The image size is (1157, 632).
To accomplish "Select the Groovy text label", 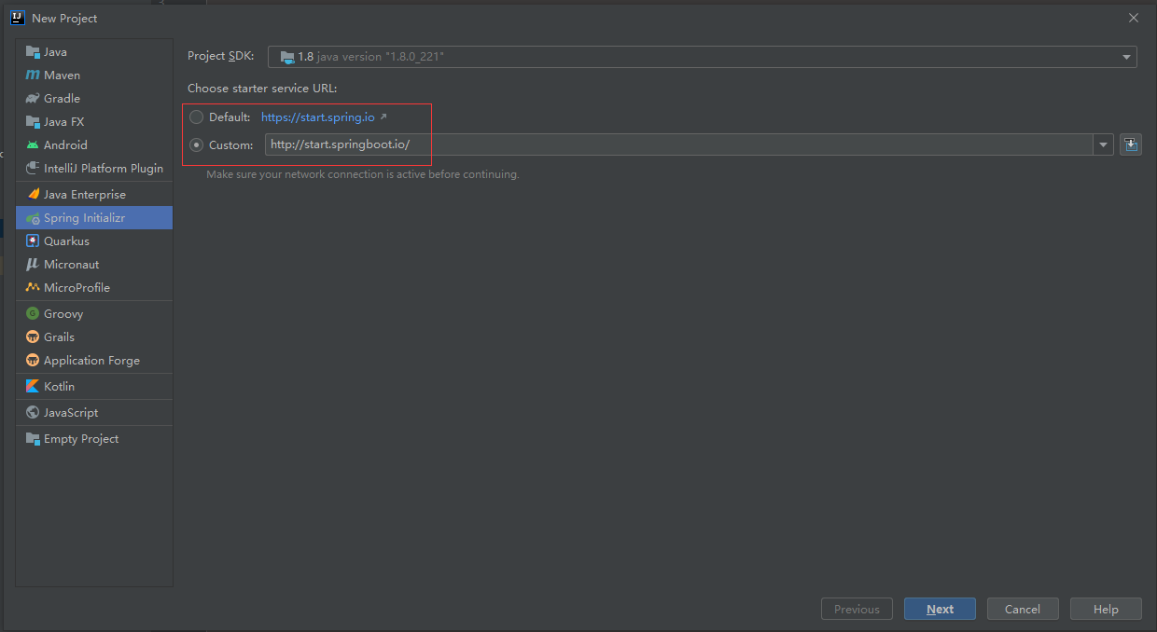I will [63, 314].
